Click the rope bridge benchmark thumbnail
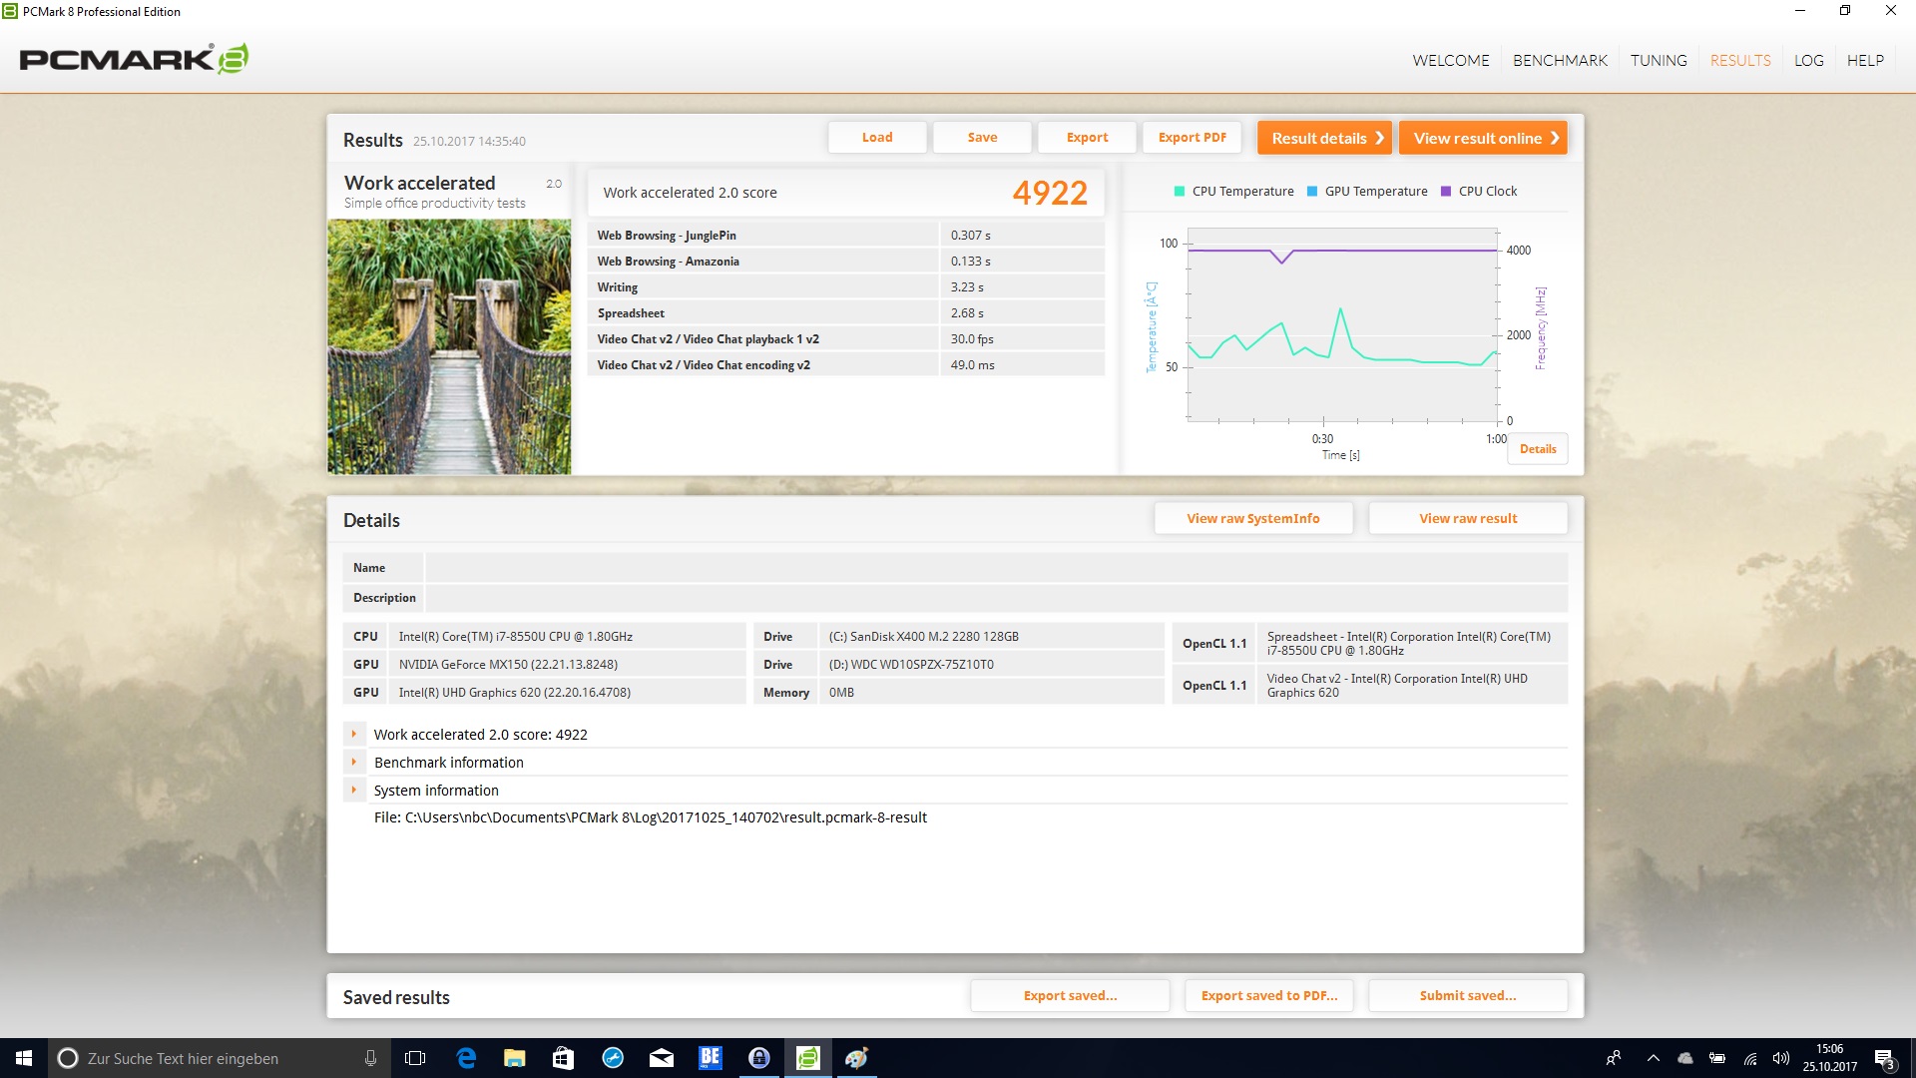 click(x=449, y=346)
